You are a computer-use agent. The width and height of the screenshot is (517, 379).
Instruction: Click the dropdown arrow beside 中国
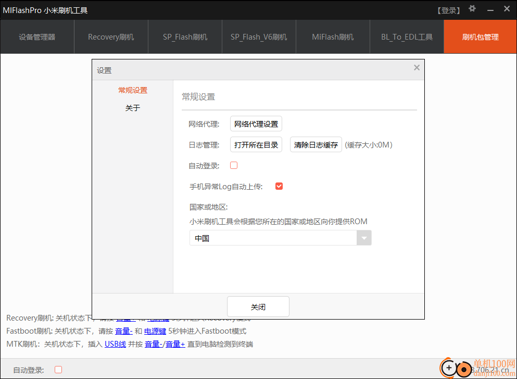coord(364,238)
